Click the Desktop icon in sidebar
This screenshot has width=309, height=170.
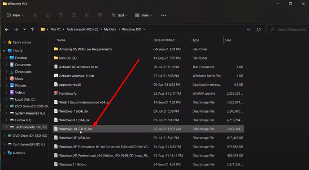point(12,58)
